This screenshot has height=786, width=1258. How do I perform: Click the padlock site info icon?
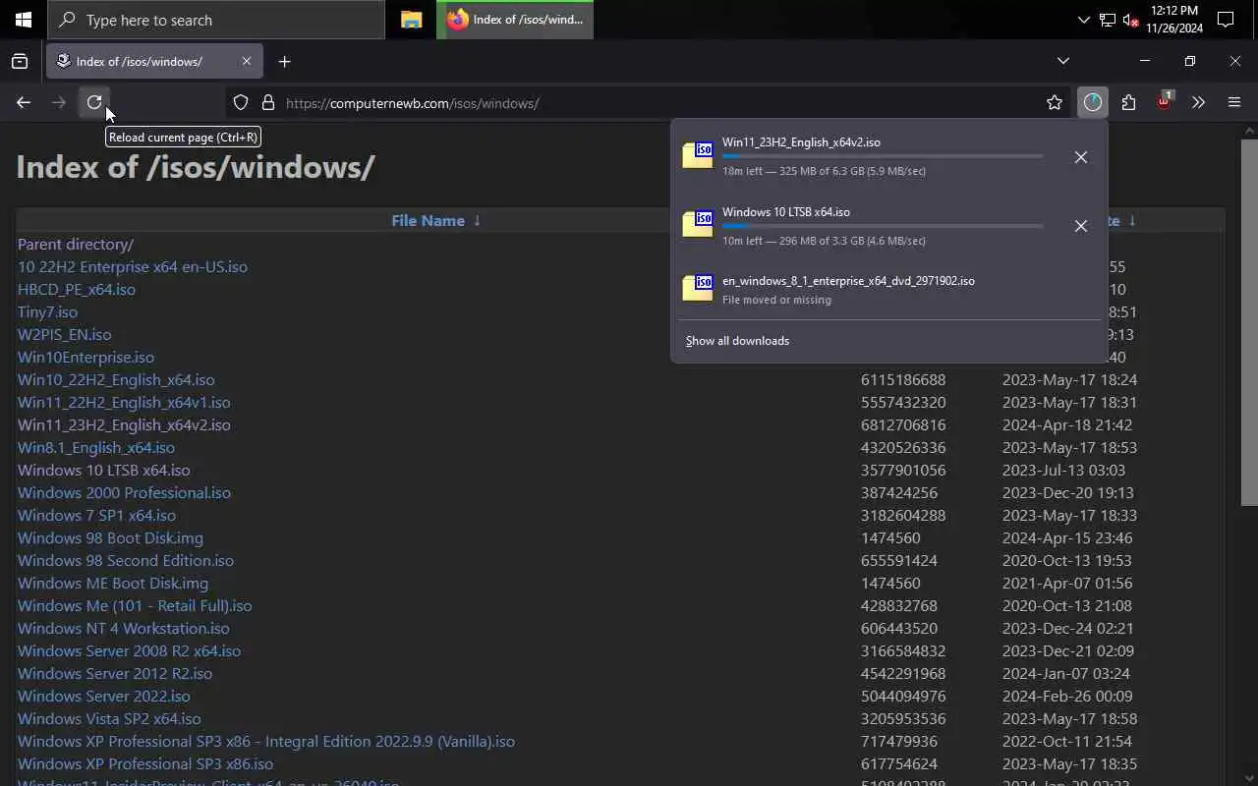(x=268, y=102)
